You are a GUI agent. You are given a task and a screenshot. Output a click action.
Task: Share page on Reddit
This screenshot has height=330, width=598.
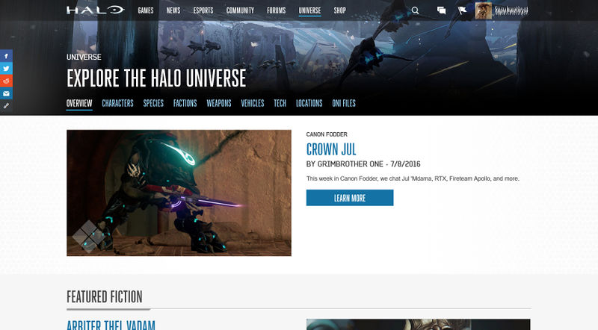tap(6, 81)
